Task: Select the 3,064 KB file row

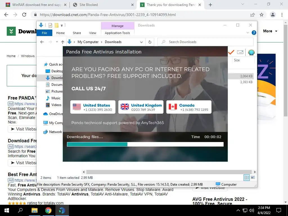Action: pyautogui.click(x=241, y=76)
